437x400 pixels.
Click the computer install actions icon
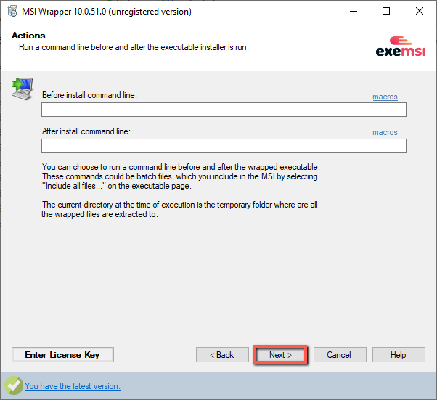click(23, 89)
